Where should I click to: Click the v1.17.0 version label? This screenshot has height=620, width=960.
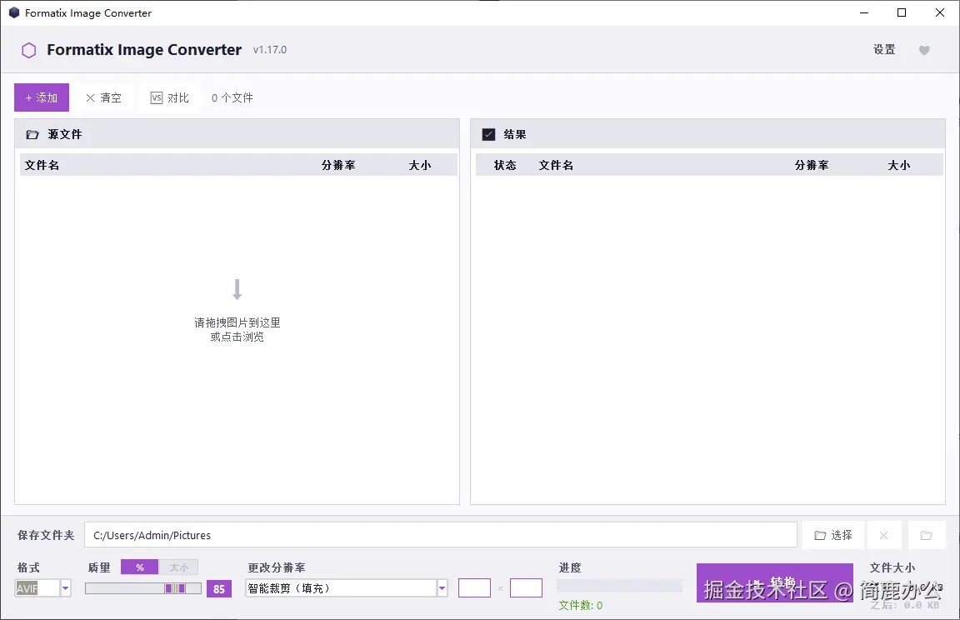coord(270,49)
